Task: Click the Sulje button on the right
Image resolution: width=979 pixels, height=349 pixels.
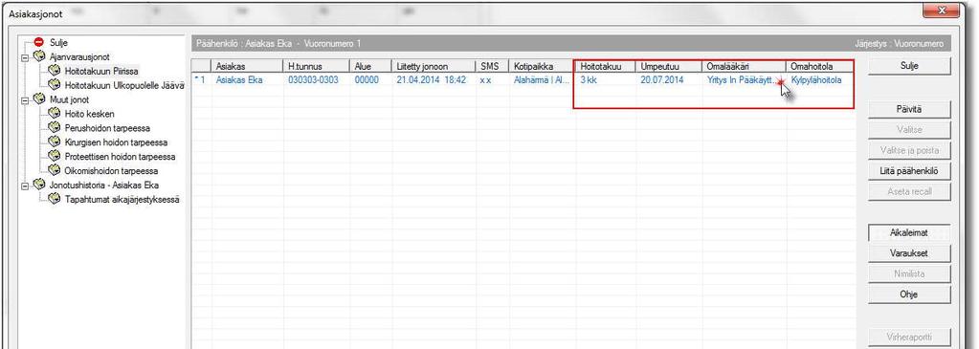Action: tap(909, 66)
